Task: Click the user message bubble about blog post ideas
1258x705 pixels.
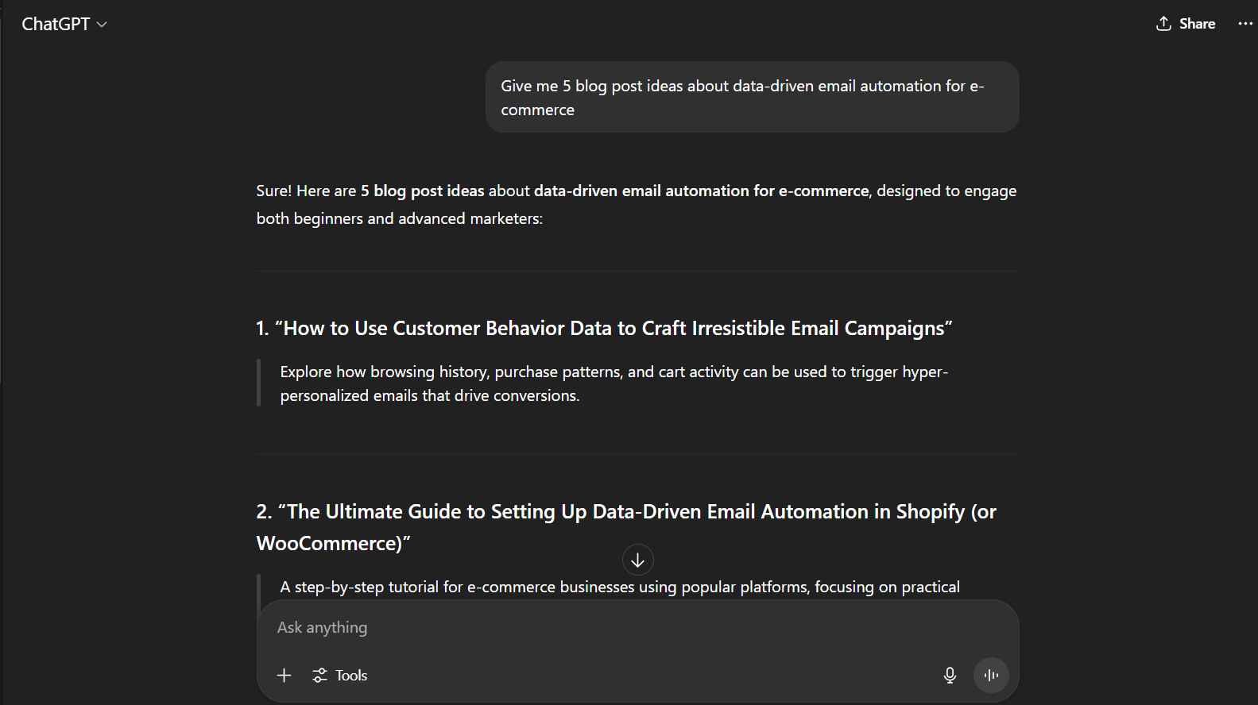Action: point(752,97)
